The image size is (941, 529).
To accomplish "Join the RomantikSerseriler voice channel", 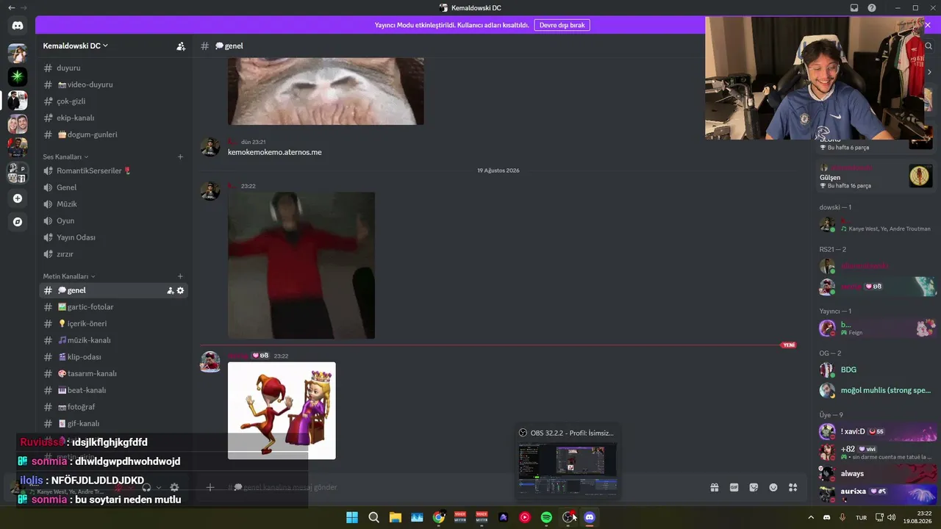I will click(x=114, y=170).
